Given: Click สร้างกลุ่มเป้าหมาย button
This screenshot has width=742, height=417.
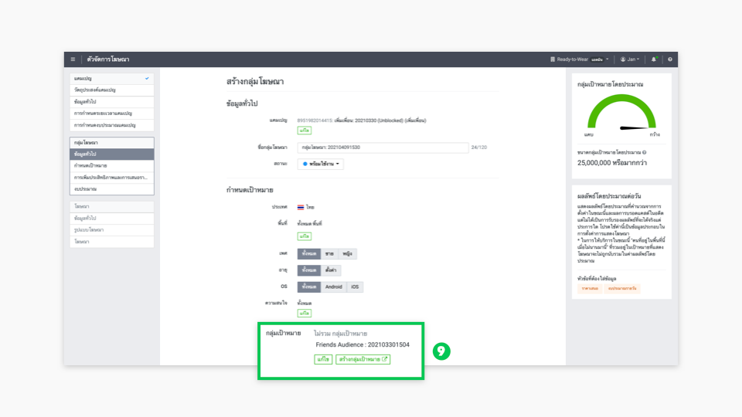Looking at the screenshot, I should coord(364,359).
